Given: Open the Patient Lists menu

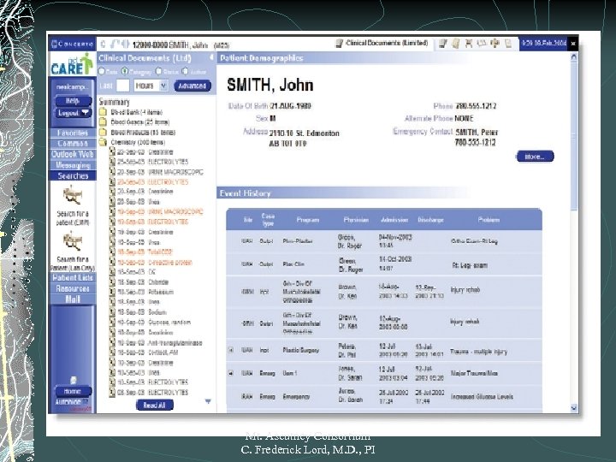Looking at the screenshot, I should point(73,278).
